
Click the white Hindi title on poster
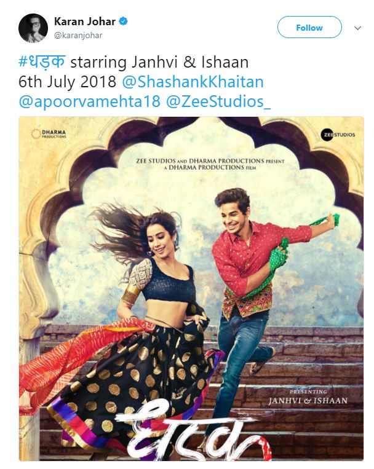click(192, 433)
